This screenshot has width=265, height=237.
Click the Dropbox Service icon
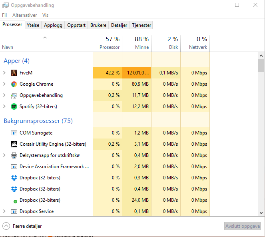click(14, 211)
